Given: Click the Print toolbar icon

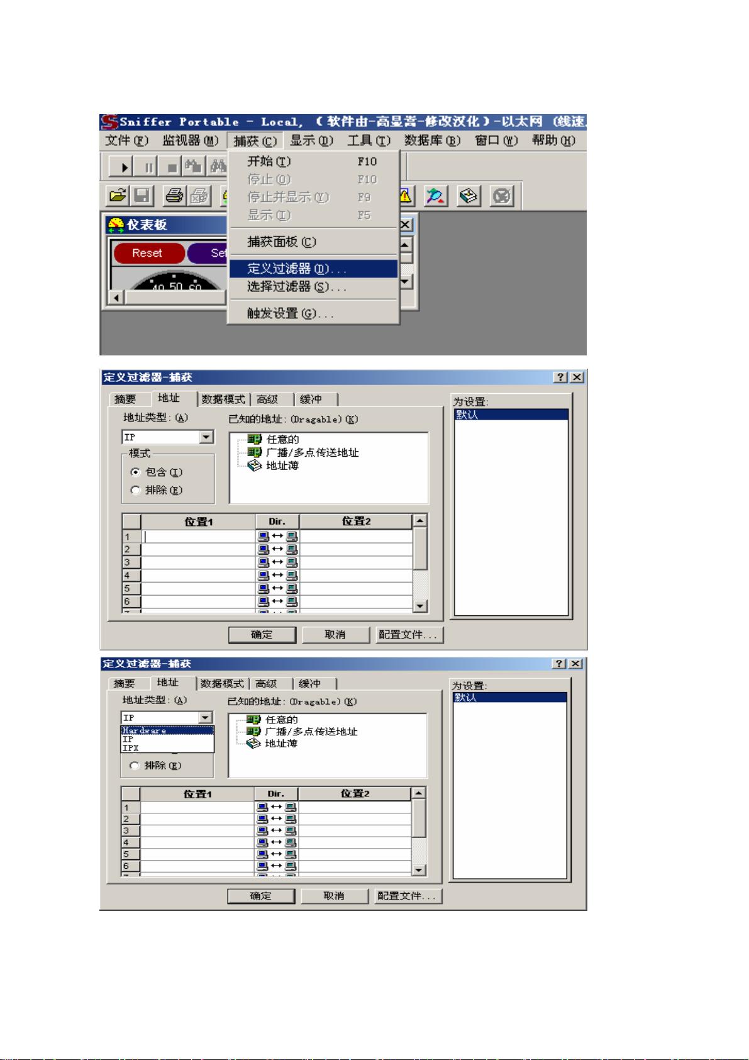Looking at the screenshot, I should (x=174, y=196).
